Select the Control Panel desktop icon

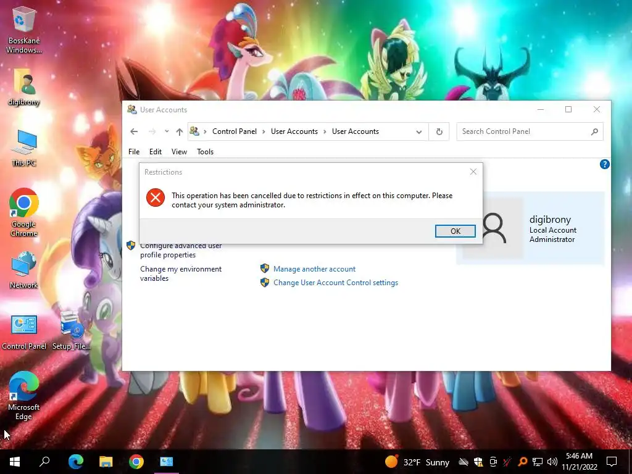click(24, 332)
